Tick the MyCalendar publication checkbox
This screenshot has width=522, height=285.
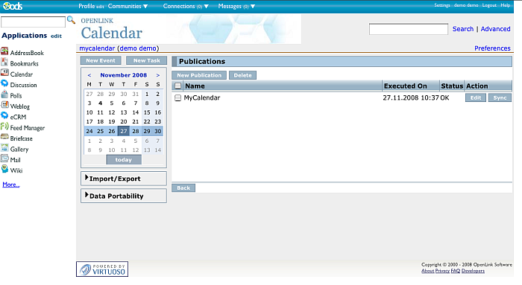[177, 97]
